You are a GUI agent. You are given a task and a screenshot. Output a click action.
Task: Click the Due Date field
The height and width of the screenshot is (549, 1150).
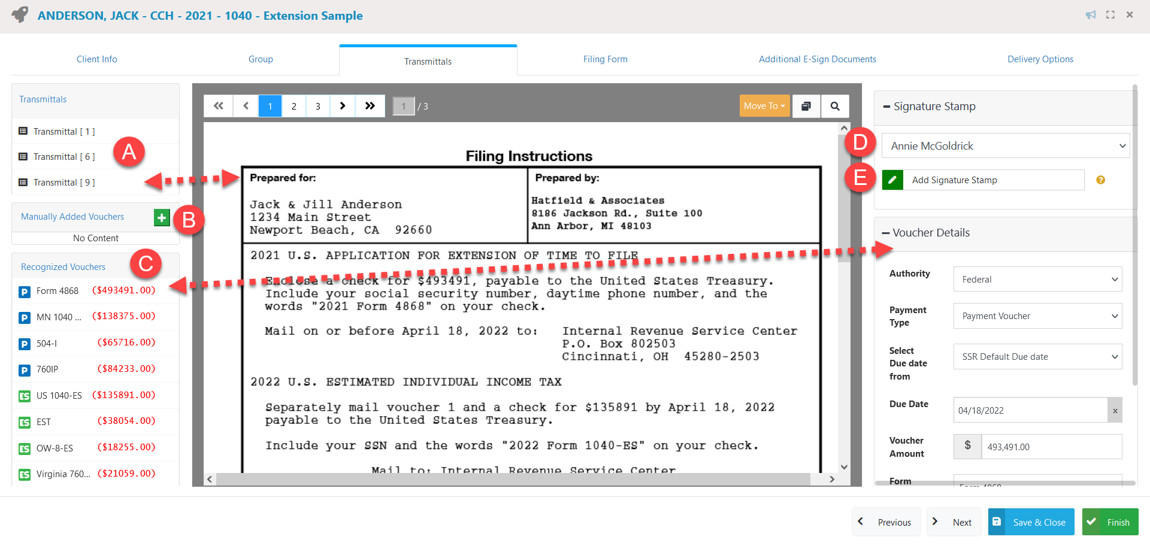pyautogui.click(x=1030, y=411)
